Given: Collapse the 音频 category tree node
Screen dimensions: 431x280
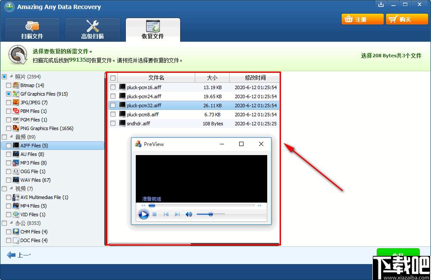Looking at the screenshot, I should [11, 136].
